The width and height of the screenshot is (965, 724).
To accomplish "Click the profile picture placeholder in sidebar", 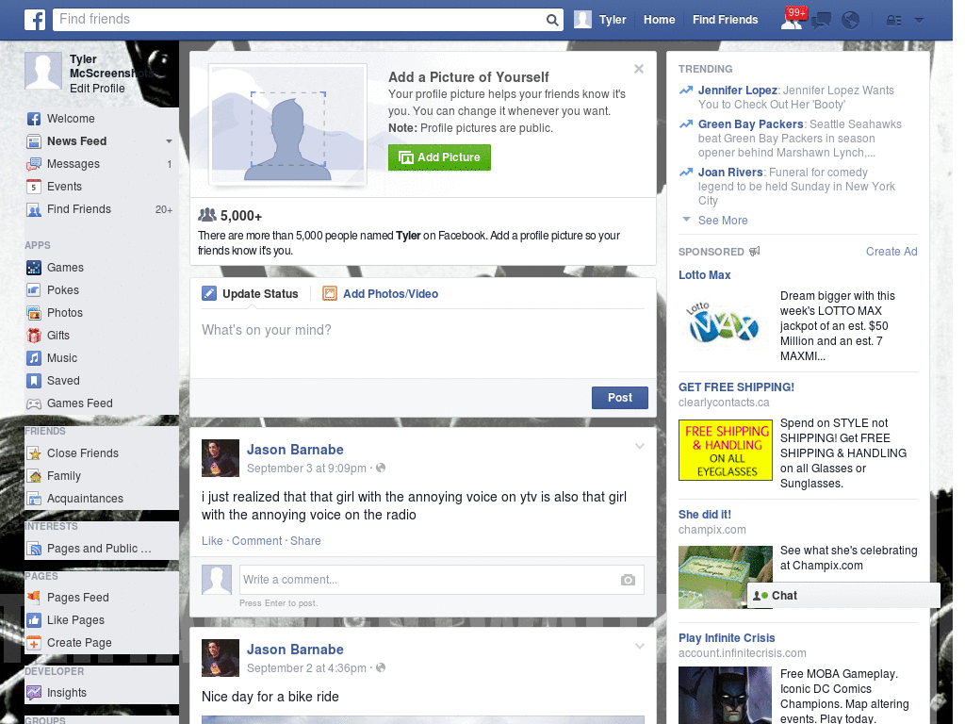I will tap(43, 71).
